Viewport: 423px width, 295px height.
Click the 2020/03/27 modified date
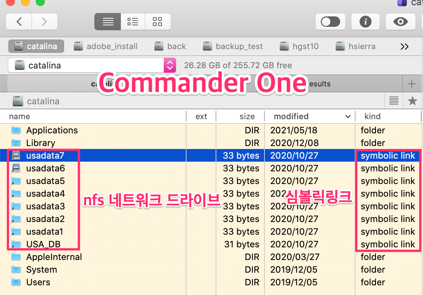pyautogui.click(x=295, y=257)
